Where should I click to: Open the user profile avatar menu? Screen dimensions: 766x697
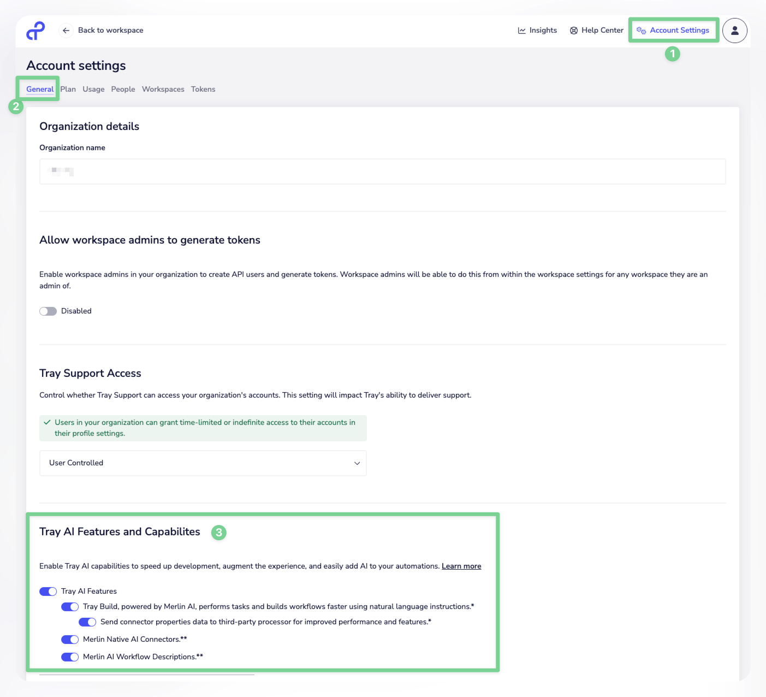point(735,31)
